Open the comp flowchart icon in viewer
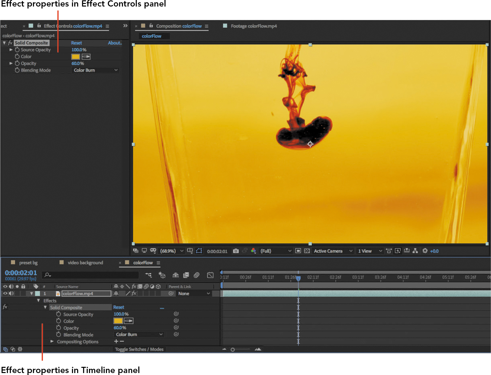The image size is (491, 375). 415,251
